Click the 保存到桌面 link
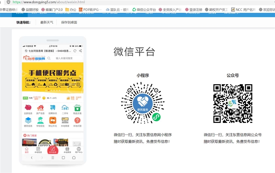The height and width of the screenshot is (173, 275). coord(69,22)
